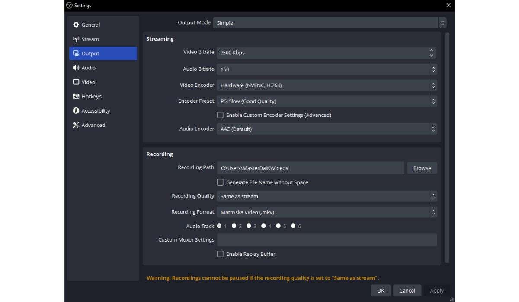Open the General settings gear icon

[76, 25]
